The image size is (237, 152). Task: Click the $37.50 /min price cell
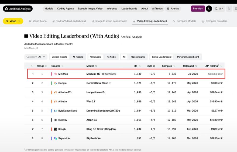point(217,139)
